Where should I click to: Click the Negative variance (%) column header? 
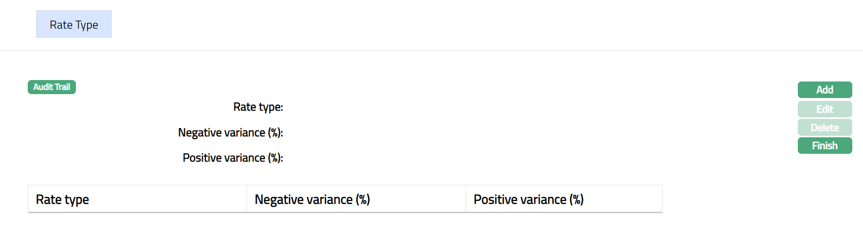point(312,199)
